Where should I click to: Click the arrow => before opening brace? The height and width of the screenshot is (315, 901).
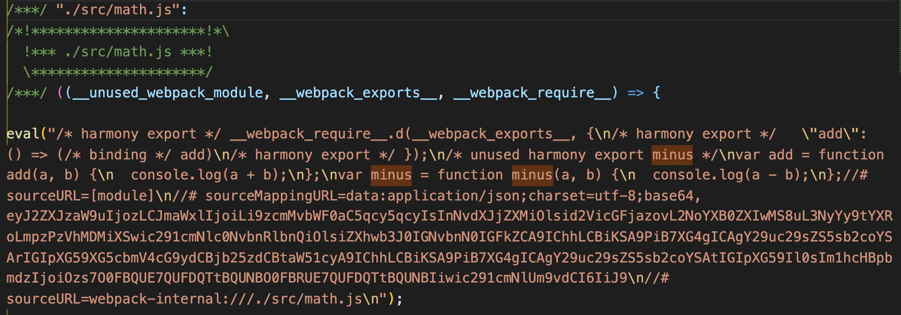coord(635,93)
